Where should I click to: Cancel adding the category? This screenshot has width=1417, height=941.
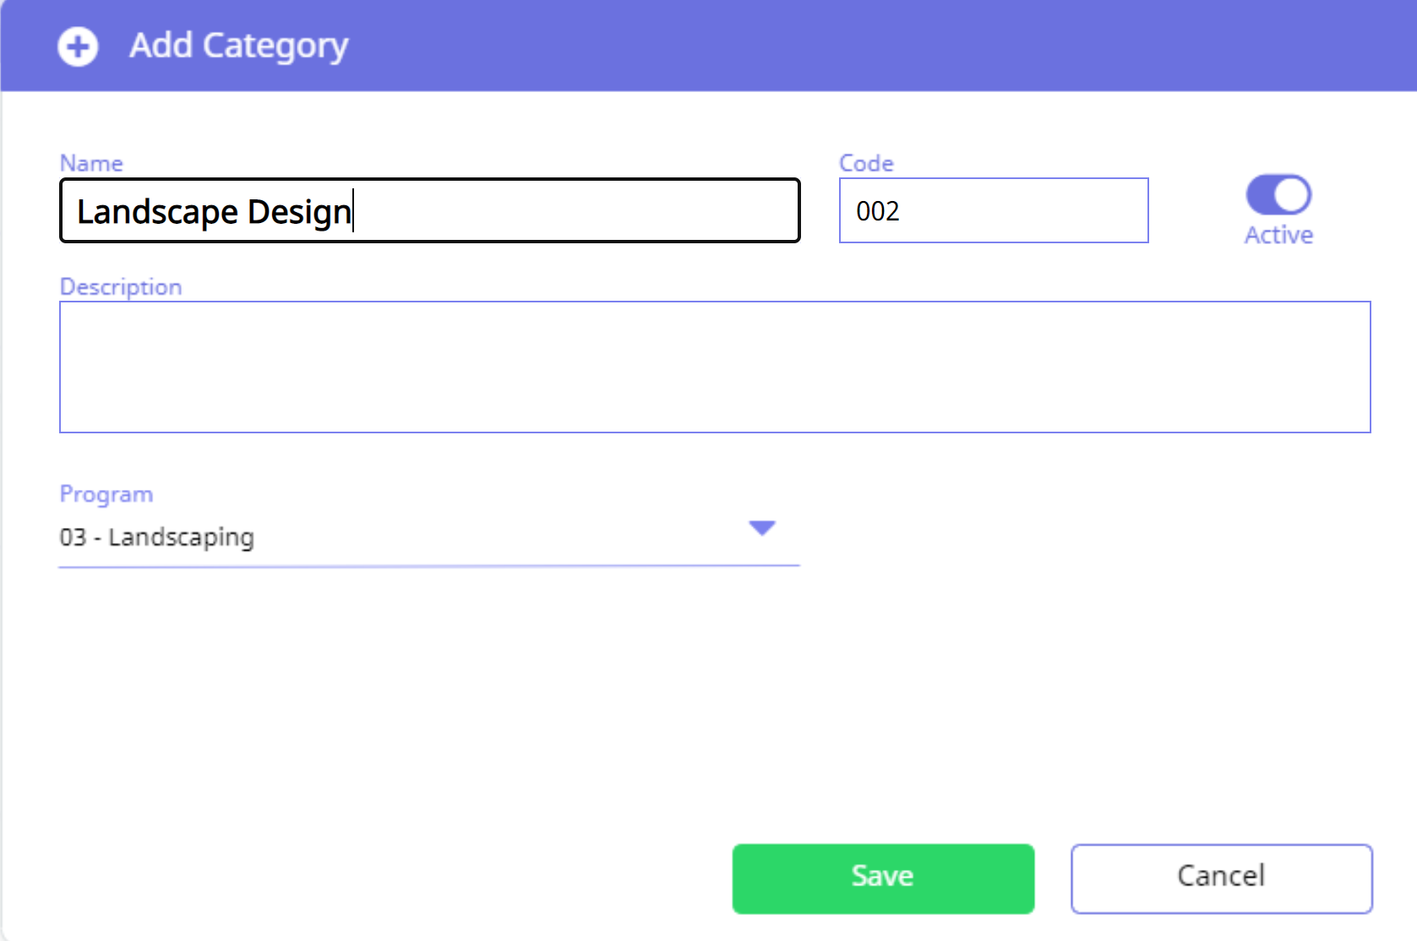1221,878
